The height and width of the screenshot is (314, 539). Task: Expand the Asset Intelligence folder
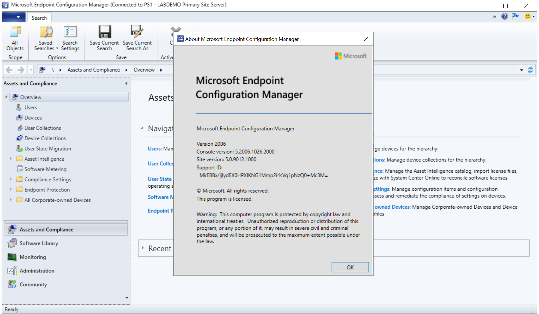(x=11, y=159)
